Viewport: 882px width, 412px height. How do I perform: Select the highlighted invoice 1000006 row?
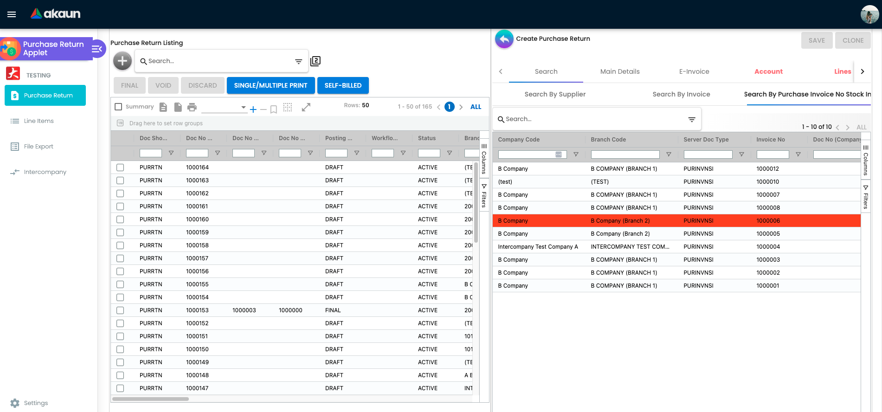point(676,221)
